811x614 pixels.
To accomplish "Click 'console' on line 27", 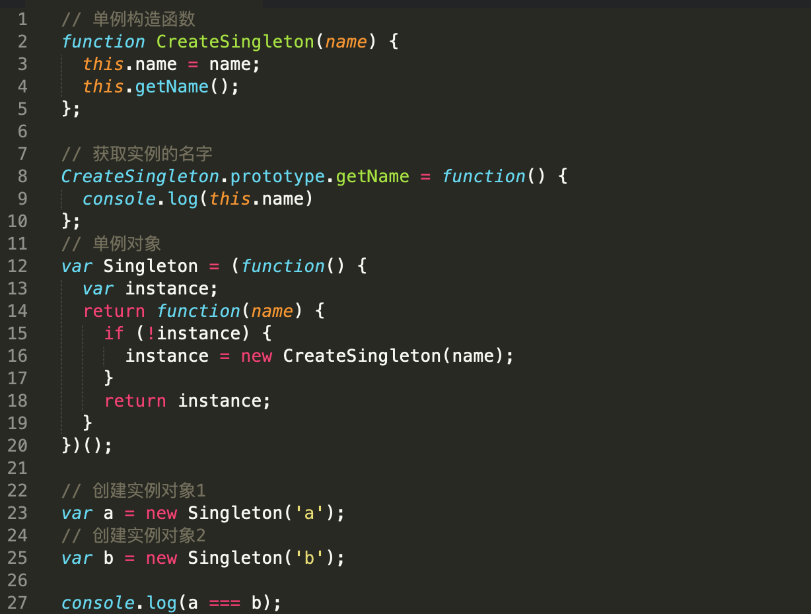I will pos(98,602).
